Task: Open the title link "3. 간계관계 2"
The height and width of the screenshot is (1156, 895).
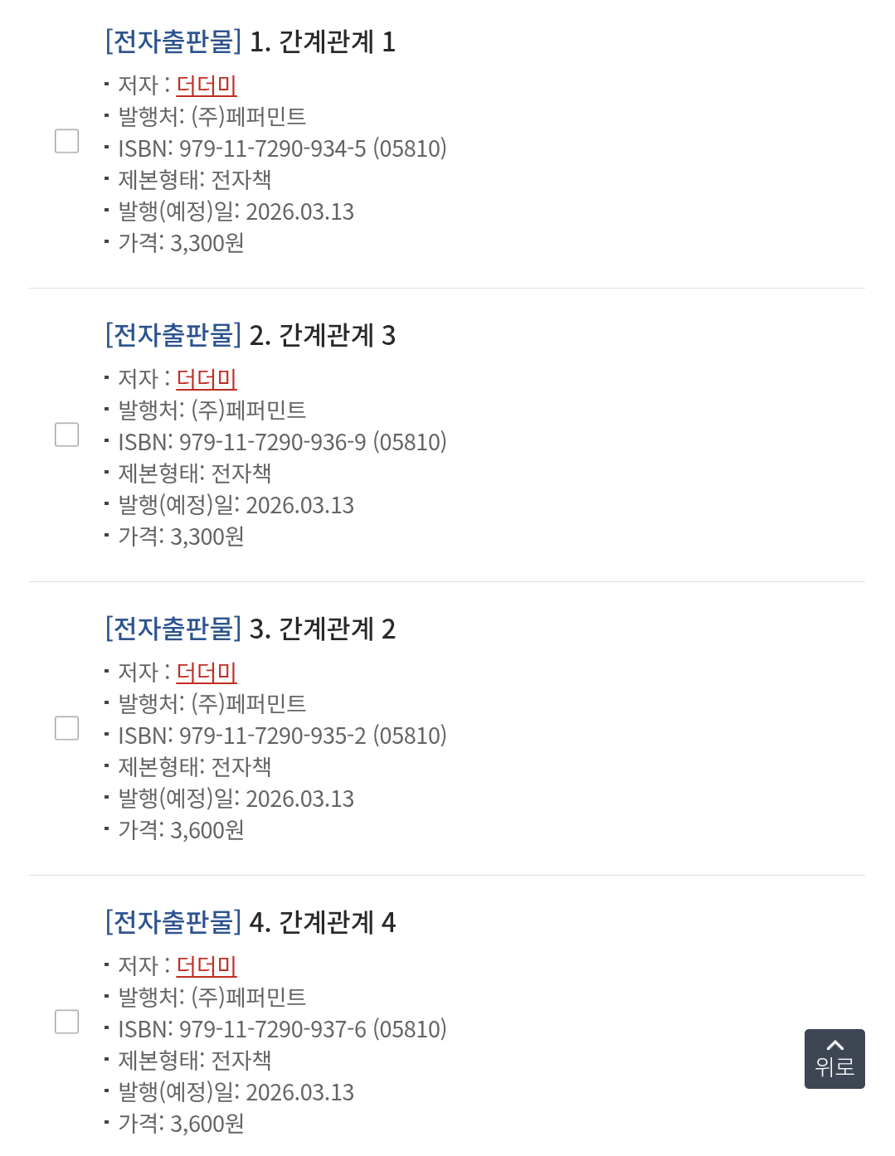Action: point(322,629)
